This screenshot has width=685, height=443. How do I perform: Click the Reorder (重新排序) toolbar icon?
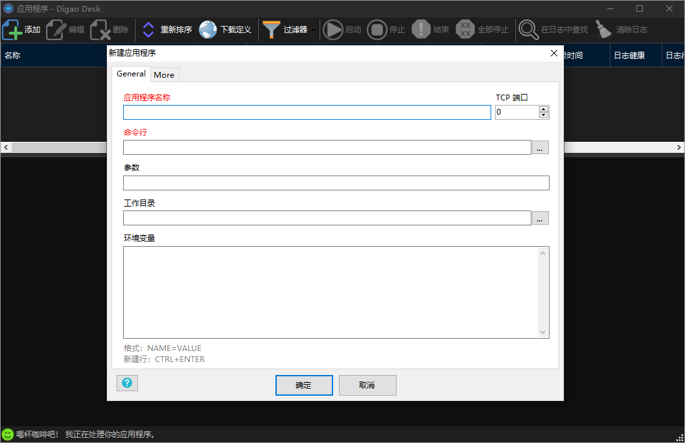pyautogui.click(x=148, y=30)
